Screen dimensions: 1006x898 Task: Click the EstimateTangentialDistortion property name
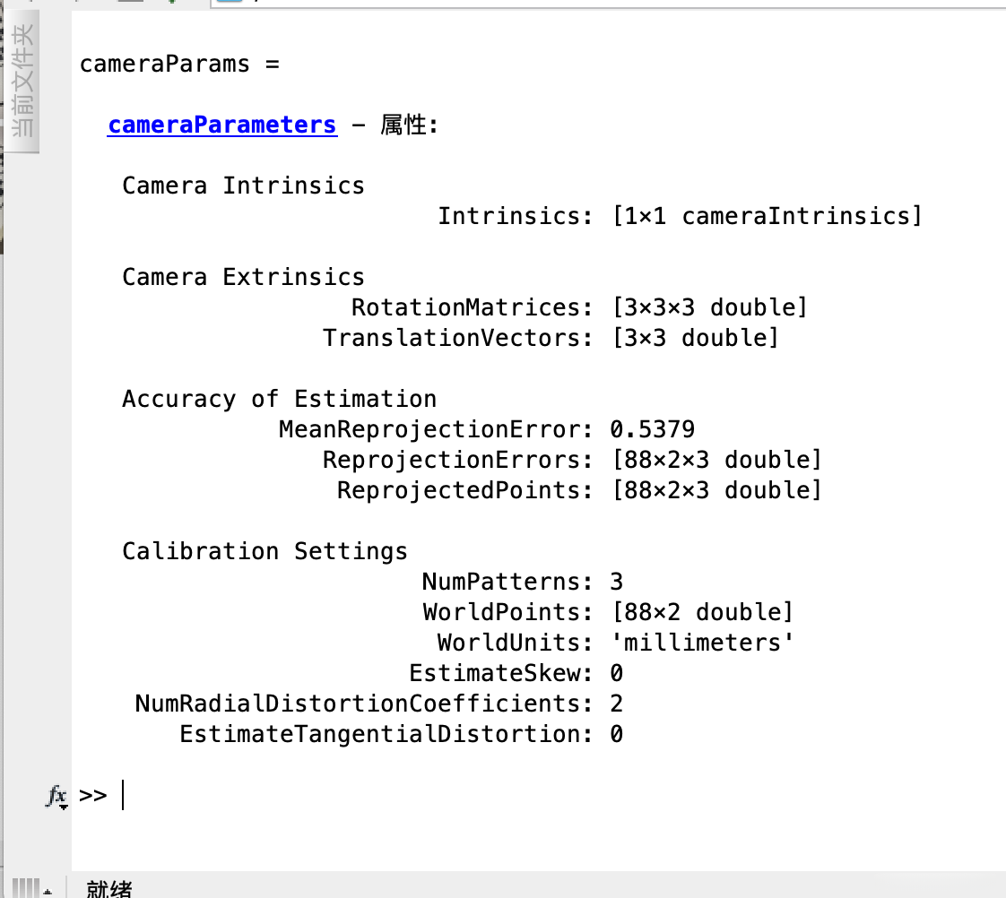(x=380, y=734)
